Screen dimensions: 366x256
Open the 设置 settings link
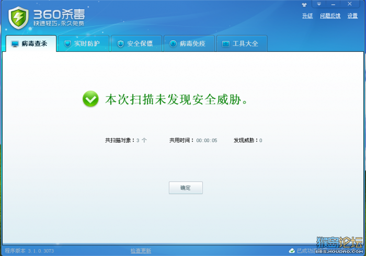(352, 16)
